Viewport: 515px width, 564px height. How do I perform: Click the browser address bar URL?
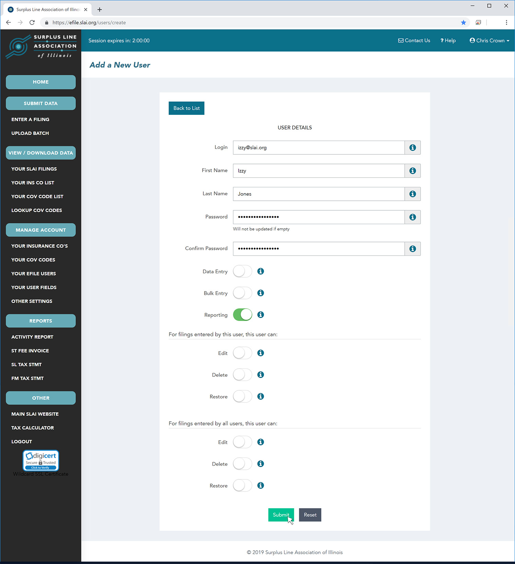(89, 23)
